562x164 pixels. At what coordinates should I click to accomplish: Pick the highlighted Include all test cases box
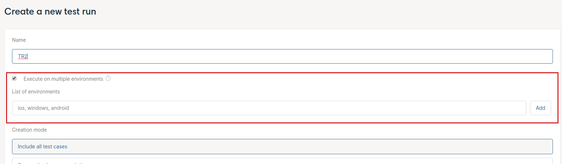[x=282, y=147]
